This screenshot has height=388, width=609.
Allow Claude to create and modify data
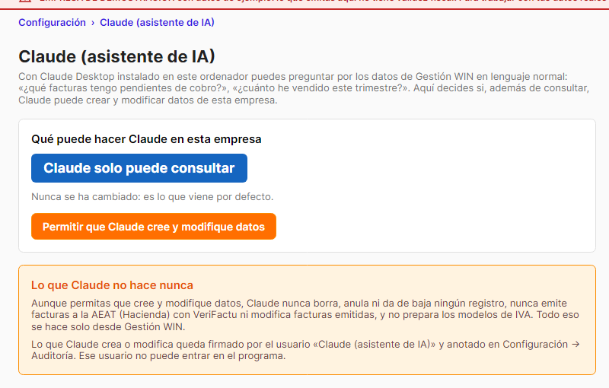[x=154, y=226]
